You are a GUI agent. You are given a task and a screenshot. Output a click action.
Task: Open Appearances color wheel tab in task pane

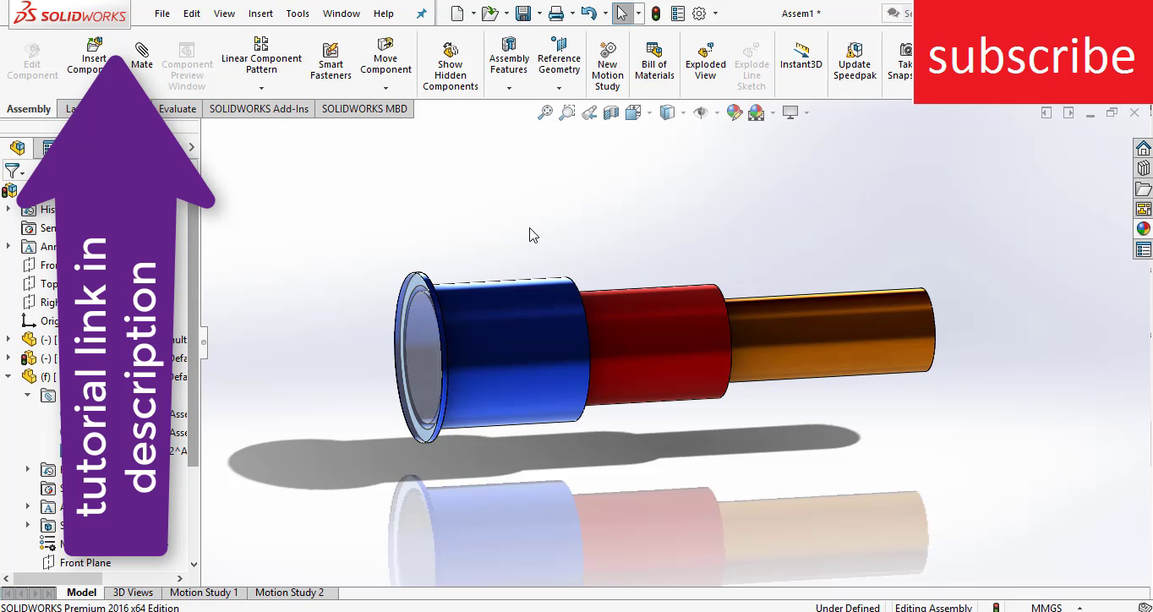(1143, 229)
